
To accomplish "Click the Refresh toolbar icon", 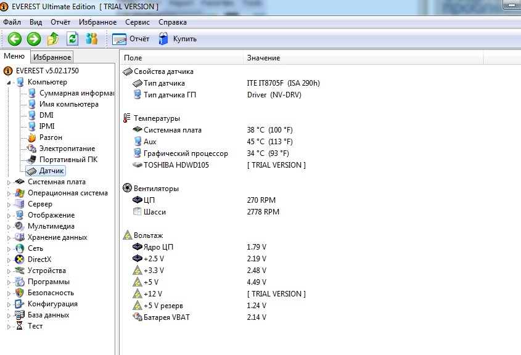I will (x=73, y=39).
